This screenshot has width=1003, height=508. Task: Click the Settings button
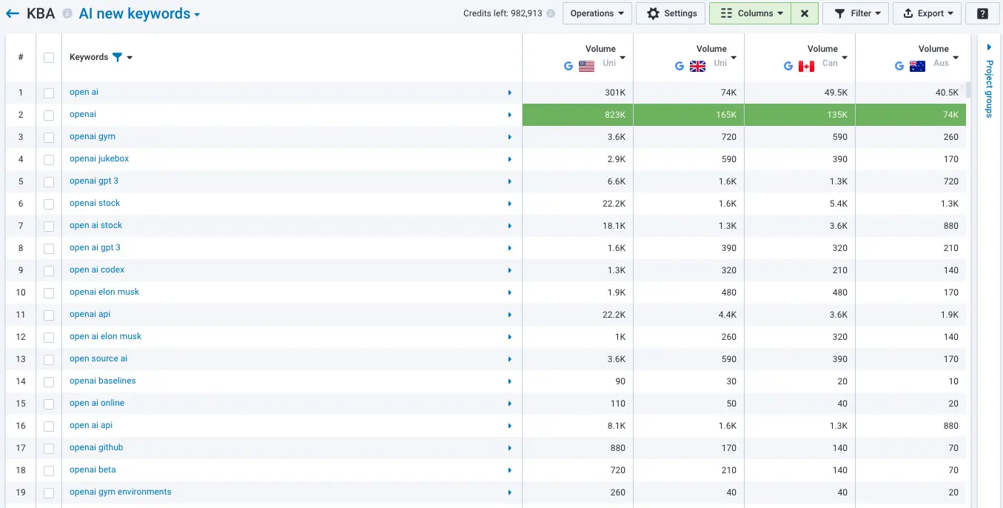(671, 13)
